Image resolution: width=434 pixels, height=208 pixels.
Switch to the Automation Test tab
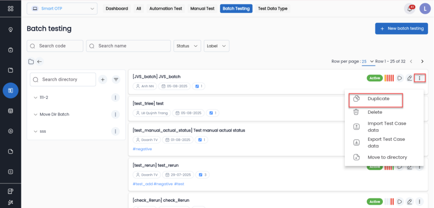click(165, 9)
